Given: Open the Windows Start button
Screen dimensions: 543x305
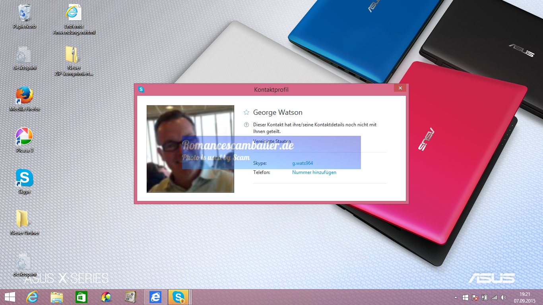Looking at the screenshot, I should (x=10, y=297).
